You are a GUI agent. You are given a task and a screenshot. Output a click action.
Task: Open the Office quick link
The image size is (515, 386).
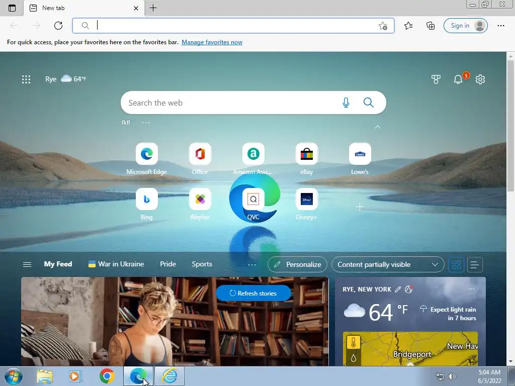coord(200,159)
